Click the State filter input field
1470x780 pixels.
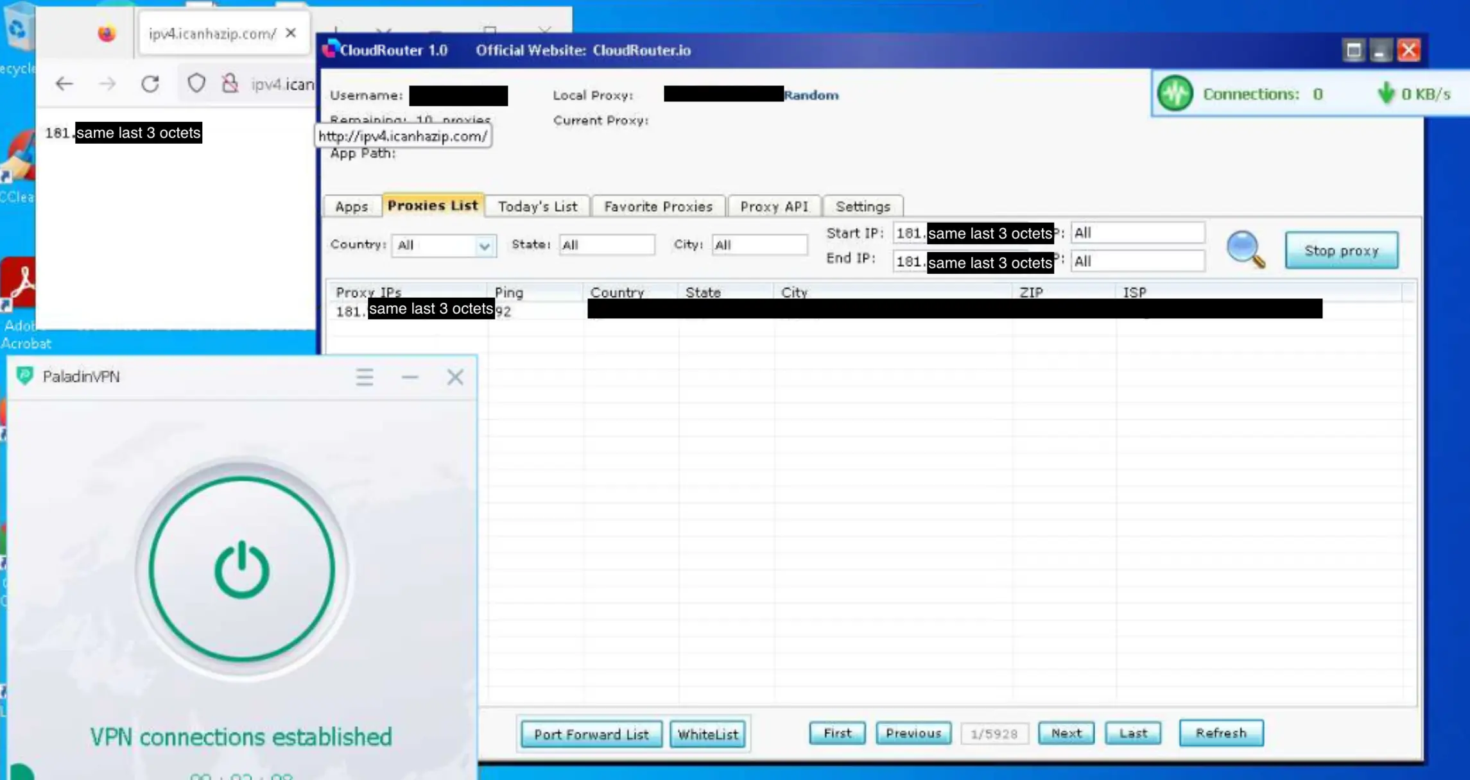606,245
